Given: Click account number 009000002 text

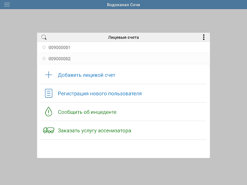Looking at the screenshot, I should (59, 59).
